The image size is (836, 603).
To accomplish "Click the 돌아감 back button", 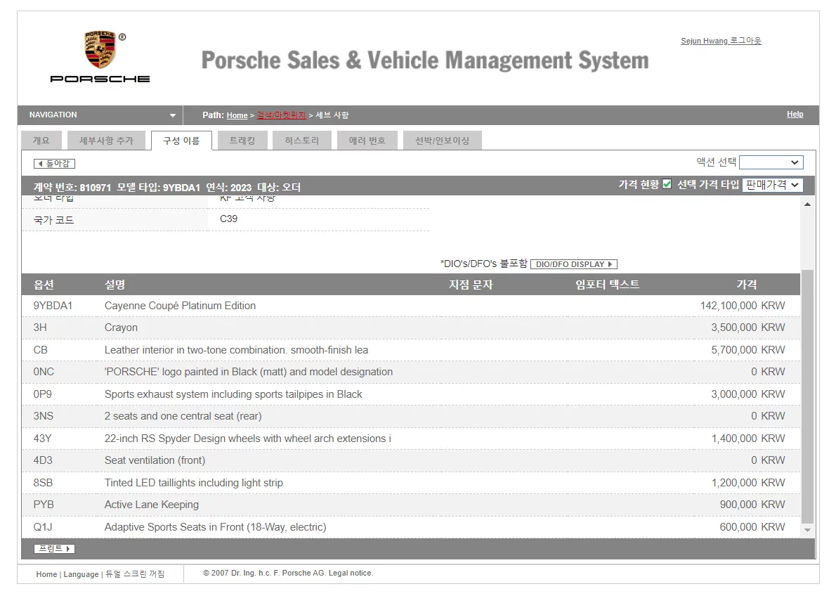I will 54,164.
